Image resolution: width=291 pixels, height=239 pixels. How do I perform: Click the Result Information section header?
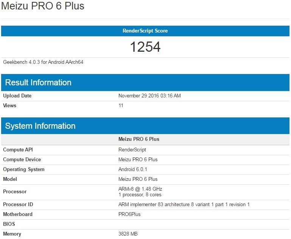click(x=145, y=82)
